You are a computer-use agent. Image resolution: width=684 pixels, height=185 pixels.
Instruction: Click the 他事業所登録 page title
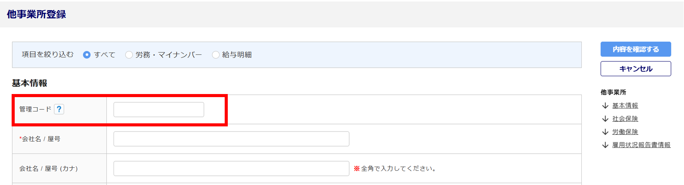pos(36,14)
